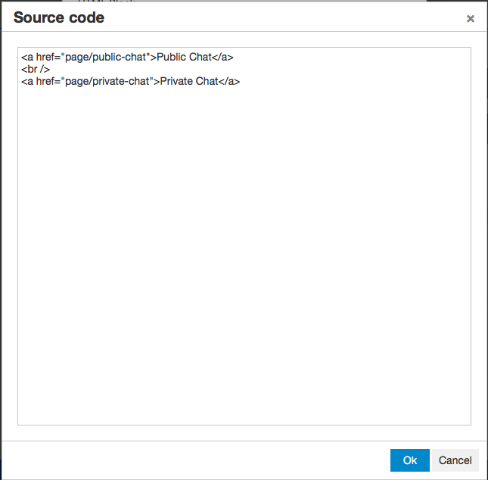This screenshot has width=488, height=480.
Task: Click the opening a tag on the third line
Action: [26, 81]
